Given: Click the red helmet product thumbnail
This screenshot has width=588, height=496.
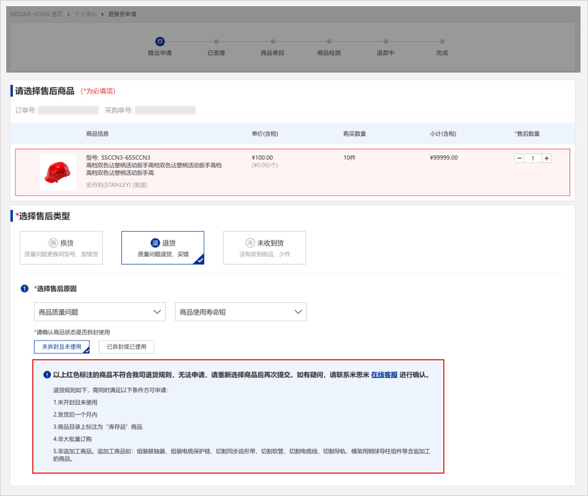Looking at the screenshot, I should (58, 172).
